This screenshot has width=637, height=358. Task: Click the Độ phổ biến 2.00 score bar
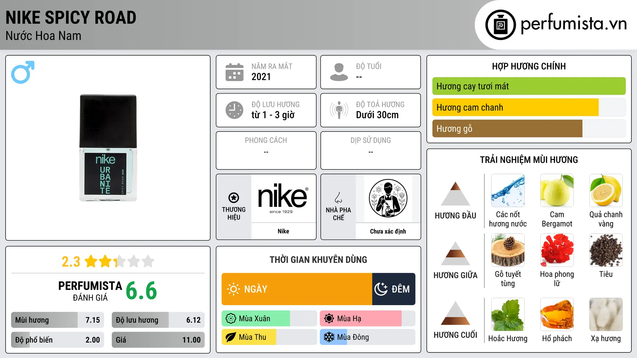coord(58,340)
